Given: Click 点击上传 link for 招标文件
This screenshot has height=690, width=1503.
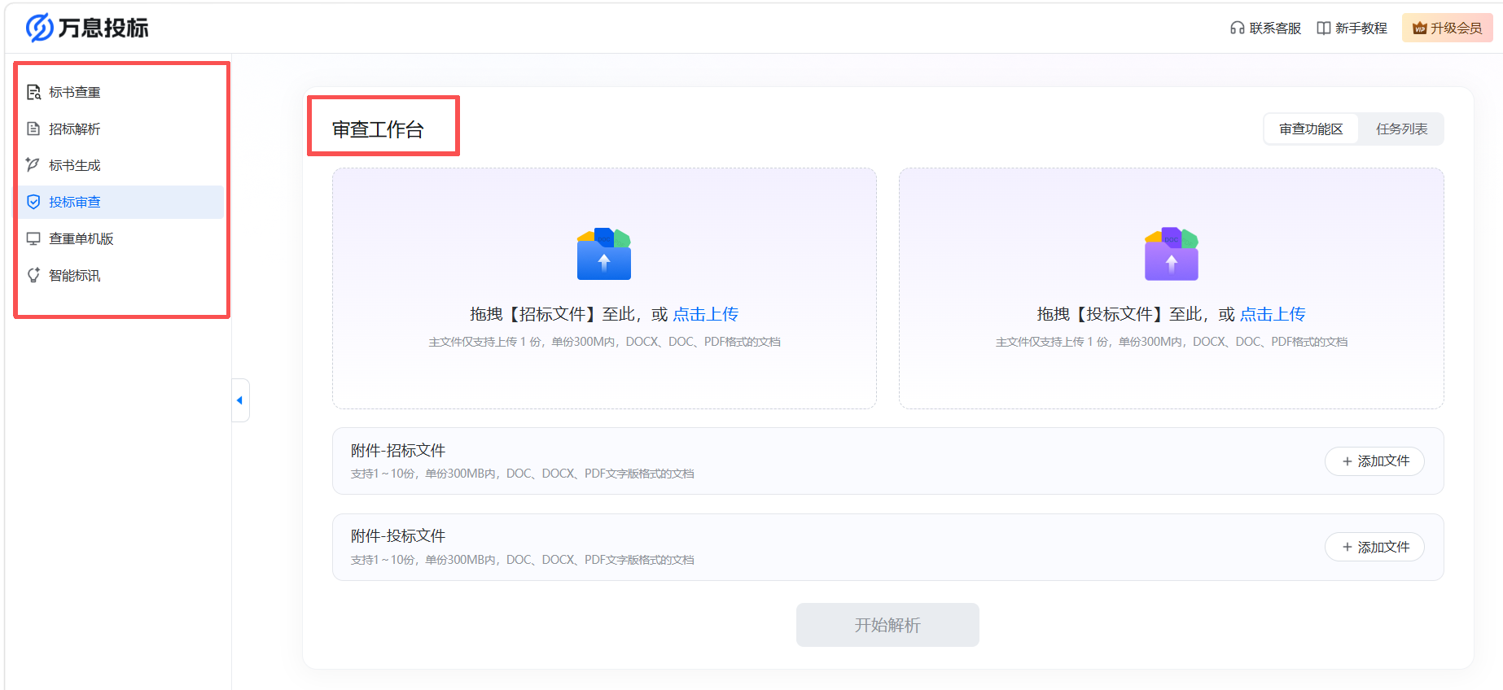Looking at the screenshot, I should (705, 314).
